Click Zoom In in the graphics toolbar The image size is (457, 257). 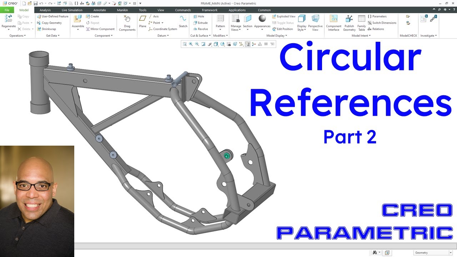(191, 44)
